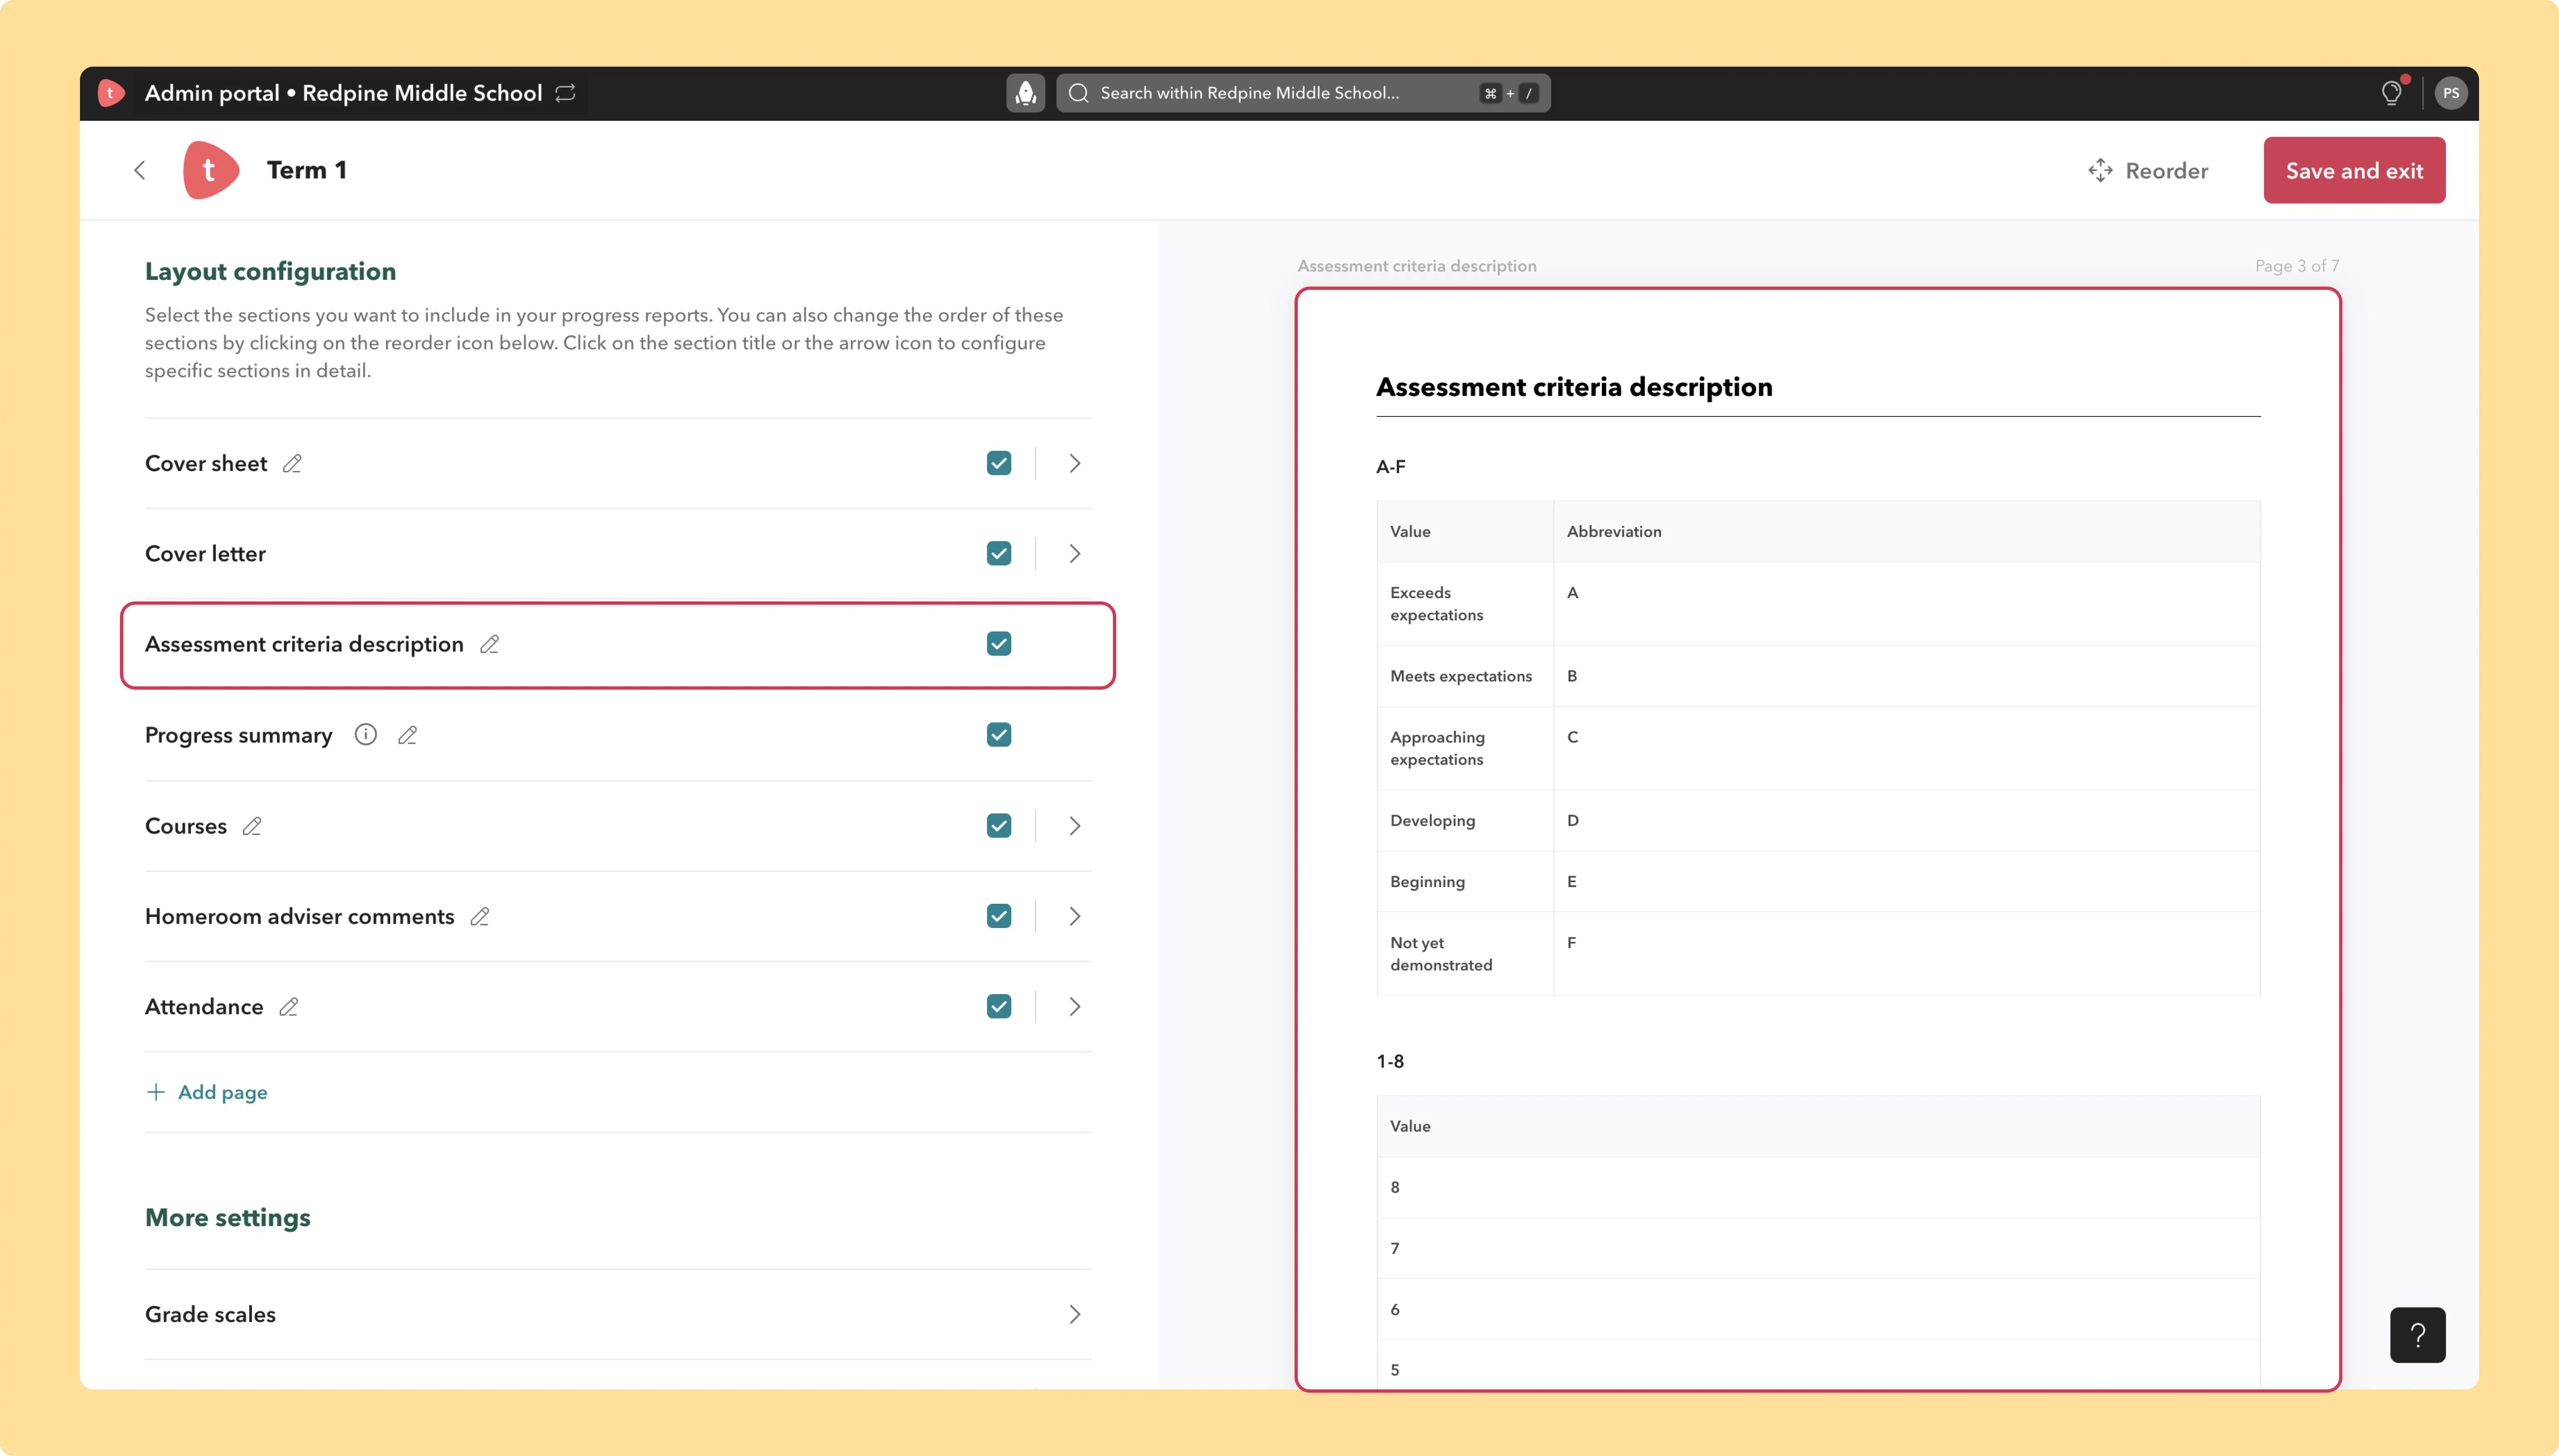Edit the Cover sheet title pencil

point(292,463)
